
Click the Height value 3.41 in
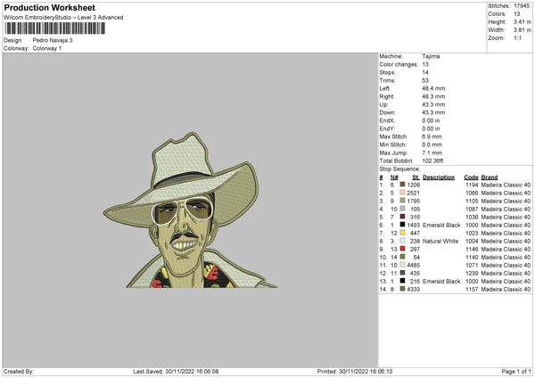[x=522, y=21]
